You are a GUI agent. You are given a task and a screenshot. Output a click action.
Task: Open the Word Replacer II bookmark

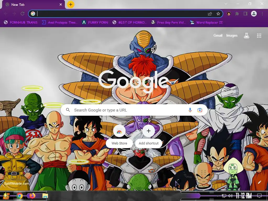coord(206,23)
